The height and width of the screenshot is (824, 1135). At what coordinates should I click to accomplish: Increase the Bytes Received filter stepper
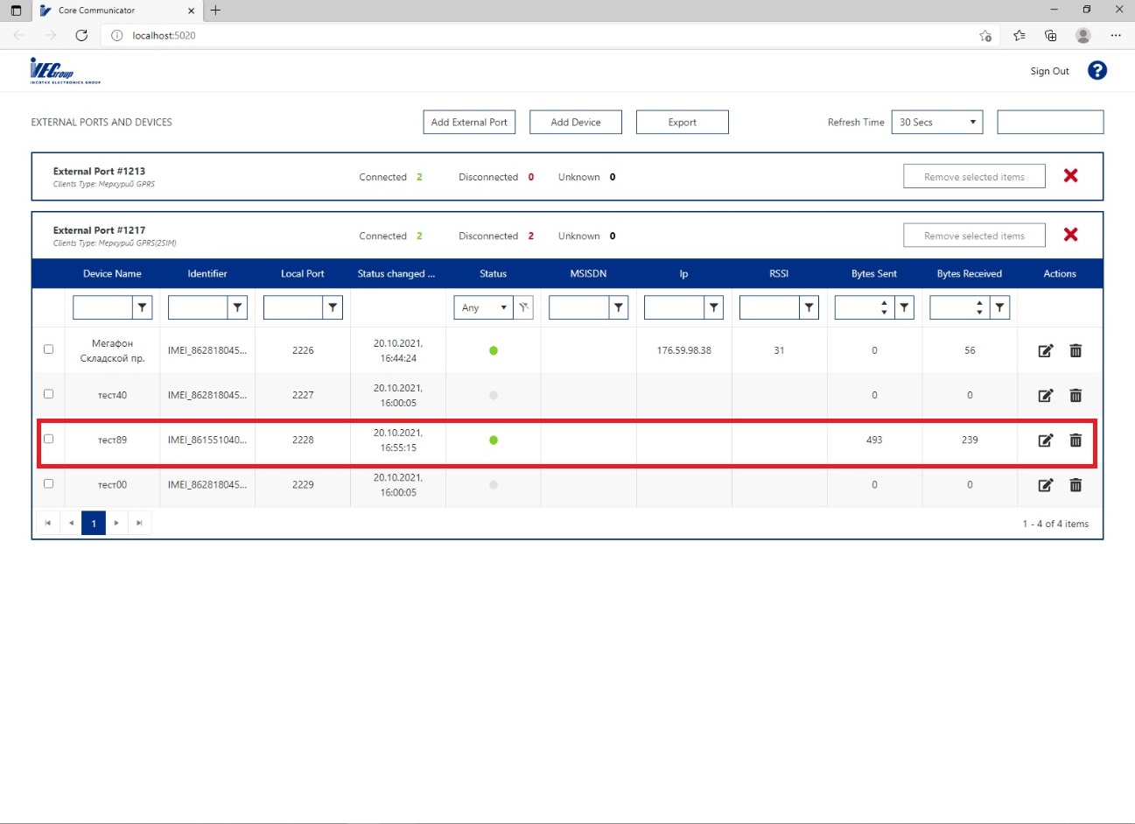(979, 303)
